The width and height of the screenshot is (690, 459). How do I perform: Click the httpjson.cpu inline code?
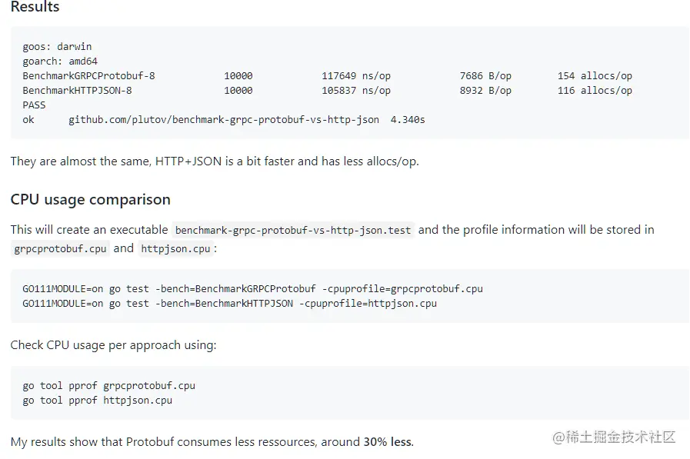pyautogui.click(x=175, y=249)
